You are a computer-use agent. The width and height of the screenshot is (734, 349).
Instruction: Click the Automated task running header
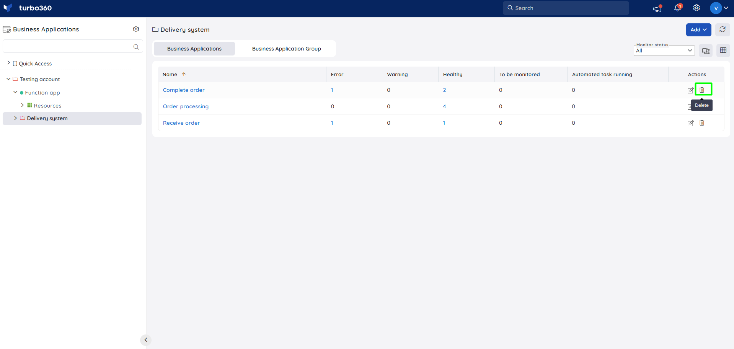pyautogui.click(x=602, y=74)
